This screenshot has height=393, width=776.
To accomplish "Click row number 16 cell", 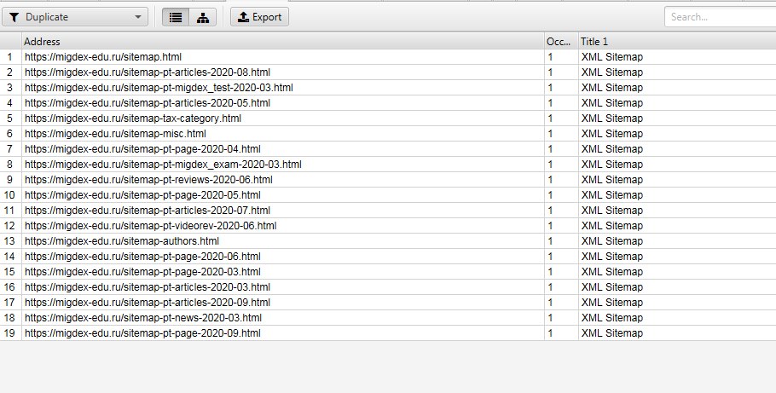I will coord(9,287).
